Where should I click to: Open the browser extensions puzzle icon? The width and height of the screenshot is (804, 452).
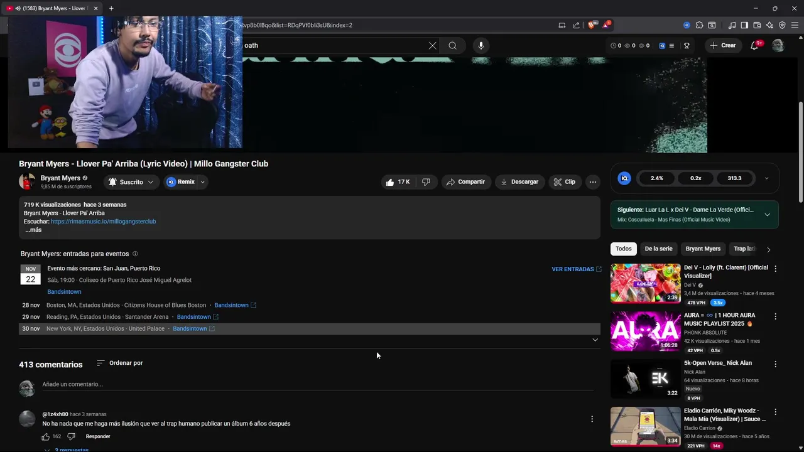(699, 25)
